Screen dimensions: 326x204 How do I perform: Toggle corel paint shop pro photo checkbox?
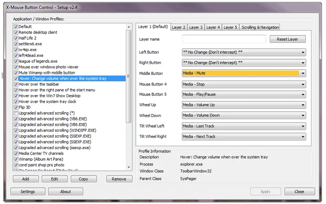point(16,165)
